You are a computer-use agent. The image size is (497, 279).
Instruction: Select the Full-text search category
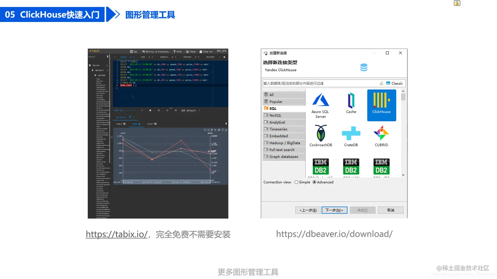[284, 150]
